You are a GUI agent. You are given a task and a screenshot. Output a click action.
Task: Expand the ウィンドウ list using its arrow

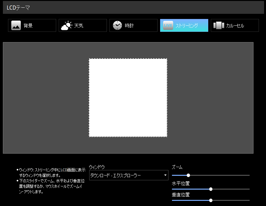[166, 175]
